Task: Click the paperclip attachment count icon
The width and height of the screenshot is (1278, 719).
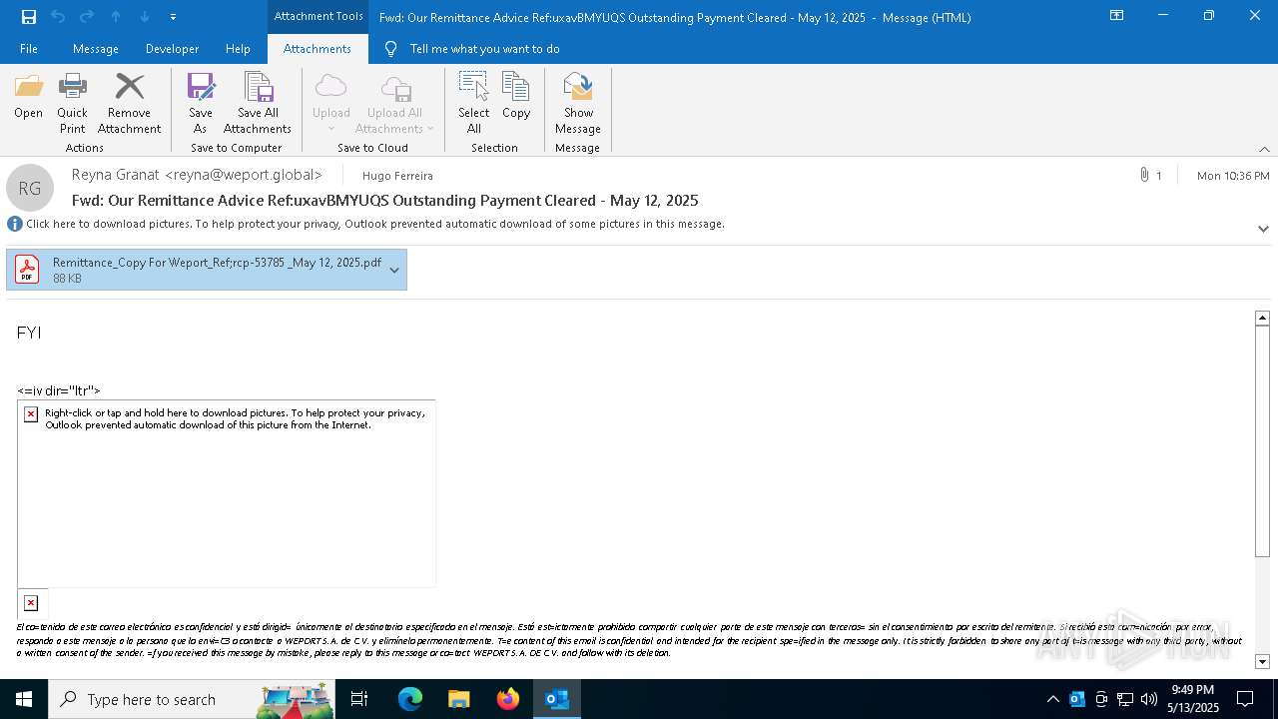Action: point(1145,175)
